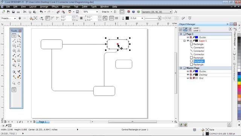Screen dimensions: 241x136
Task: Select the Page 1 tab at bottom
Action: pyautogui.click(x=43, y=122)
